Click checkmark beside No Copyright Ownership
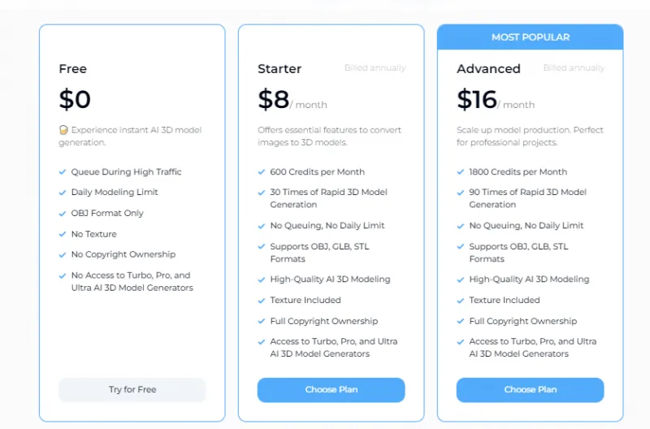The image size is (650, 429). tap(63, 255)
